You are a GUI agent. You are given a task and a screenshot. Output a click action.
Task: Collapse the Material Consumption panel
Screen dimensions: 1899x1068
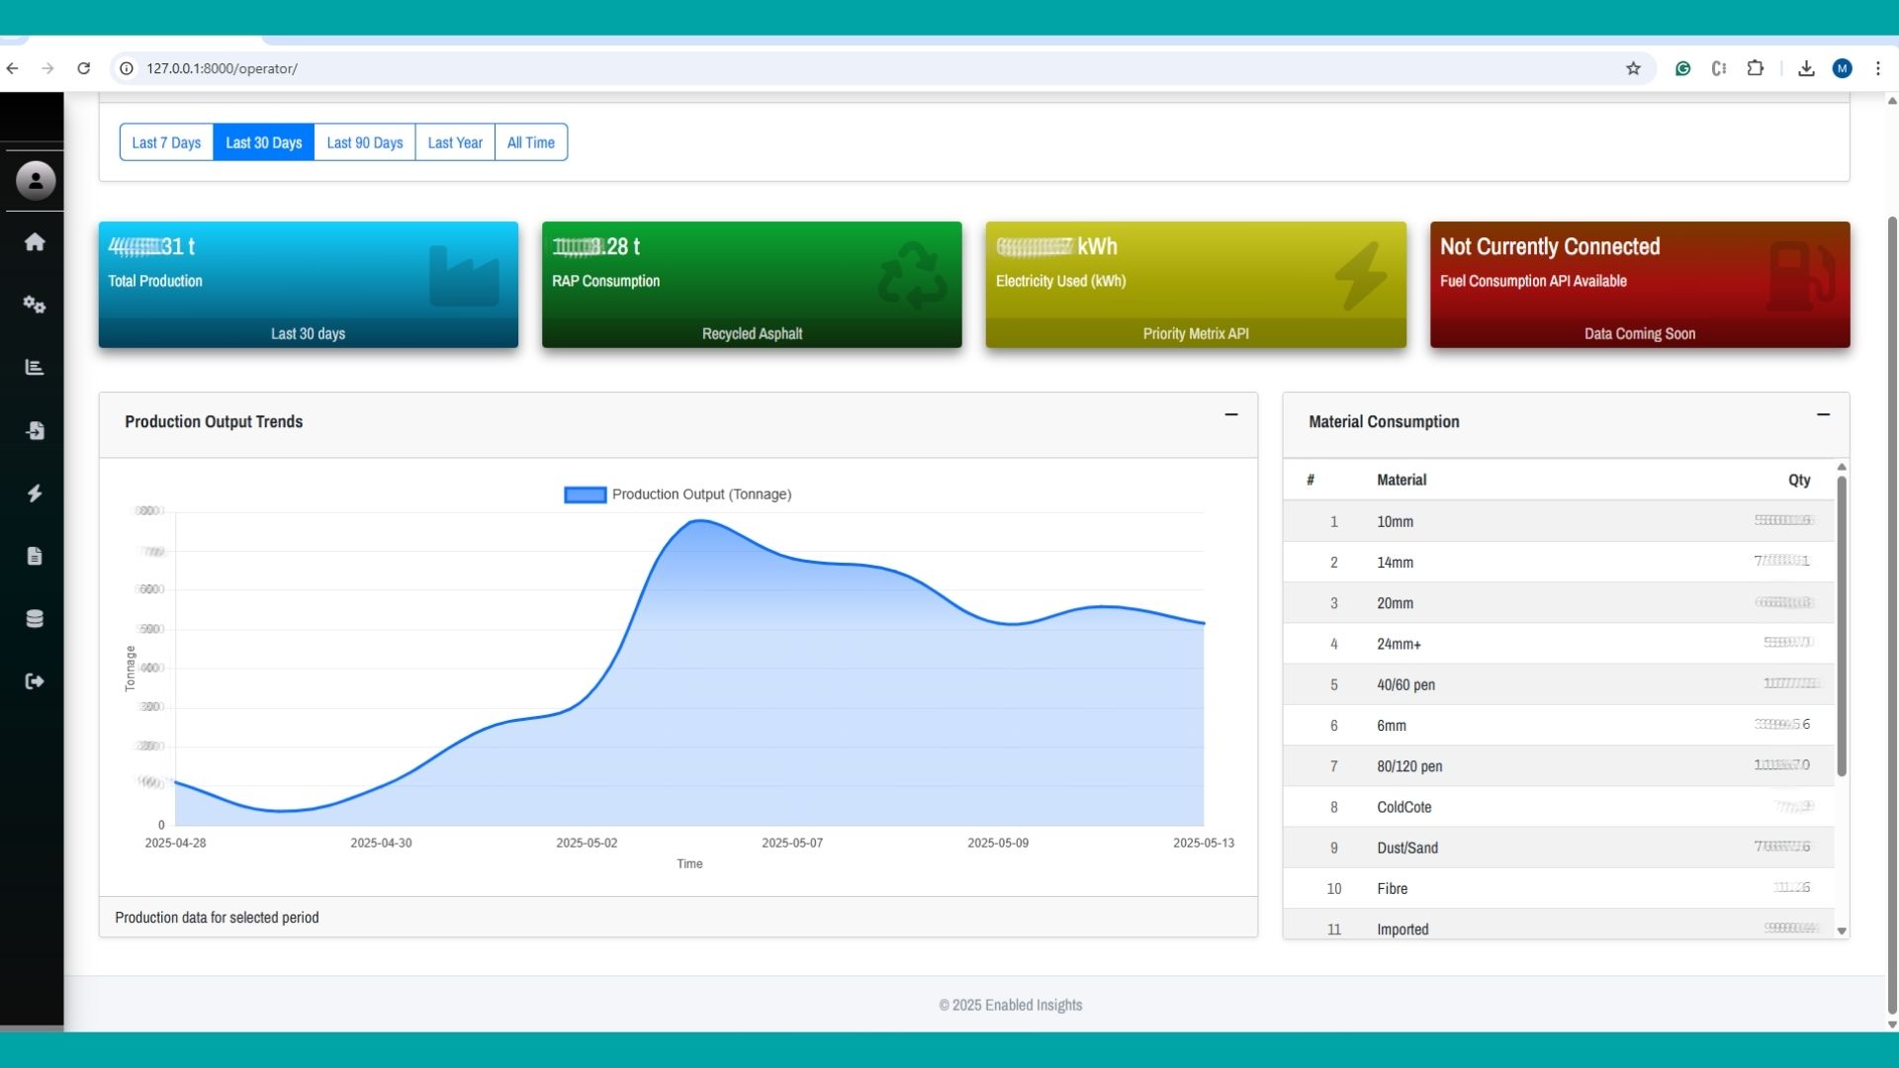pos(1823,415)
